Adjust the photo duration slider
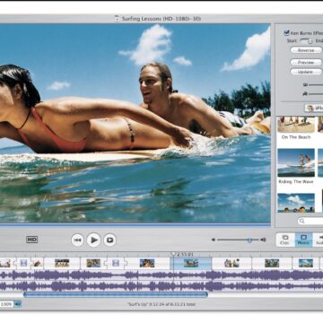The width and height of the screenshot is (323, 323). [316, 94]
